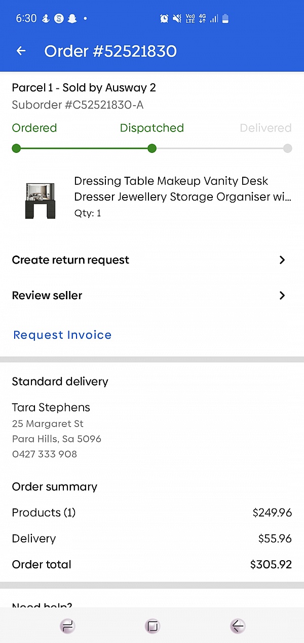Screen dimensions: 304x643
Task: Tap the Ordered progress marker dot
Action: 16,148
